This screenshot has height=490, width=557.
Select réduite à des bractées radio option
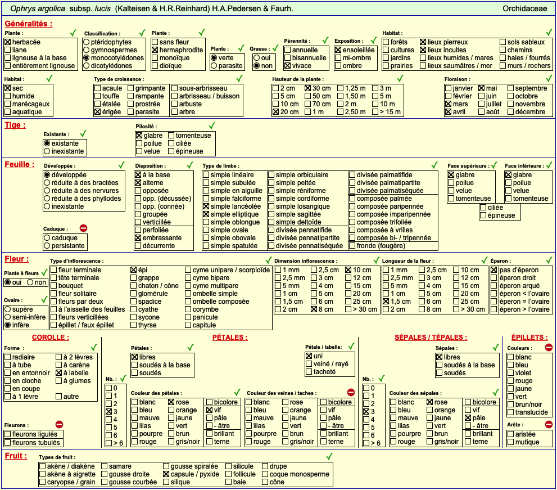(x=47, y=183)
